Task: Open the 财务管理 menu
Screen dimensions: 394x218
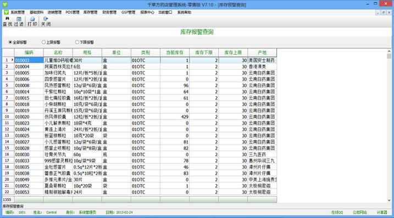Action: pos(109,12)
